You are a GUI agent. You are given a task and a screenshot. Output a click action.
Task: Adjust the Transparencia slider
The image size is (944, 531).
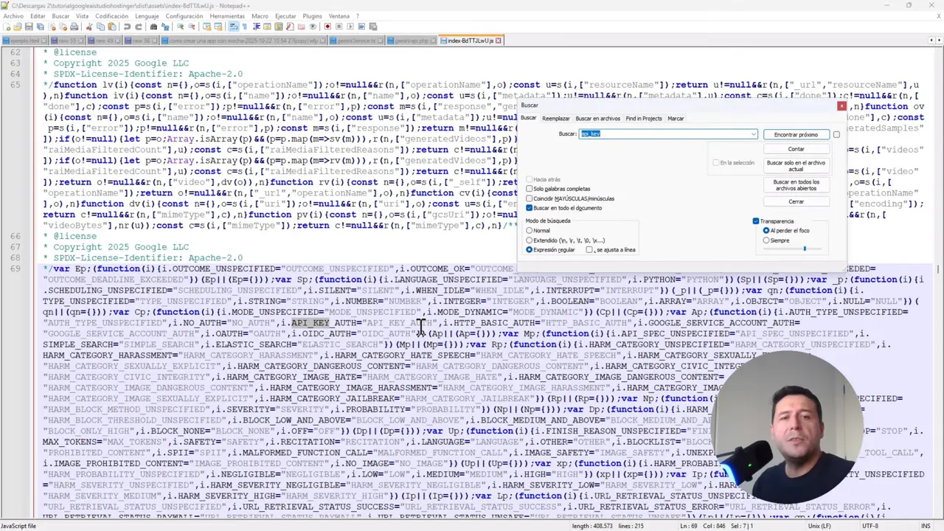[805, 249]
